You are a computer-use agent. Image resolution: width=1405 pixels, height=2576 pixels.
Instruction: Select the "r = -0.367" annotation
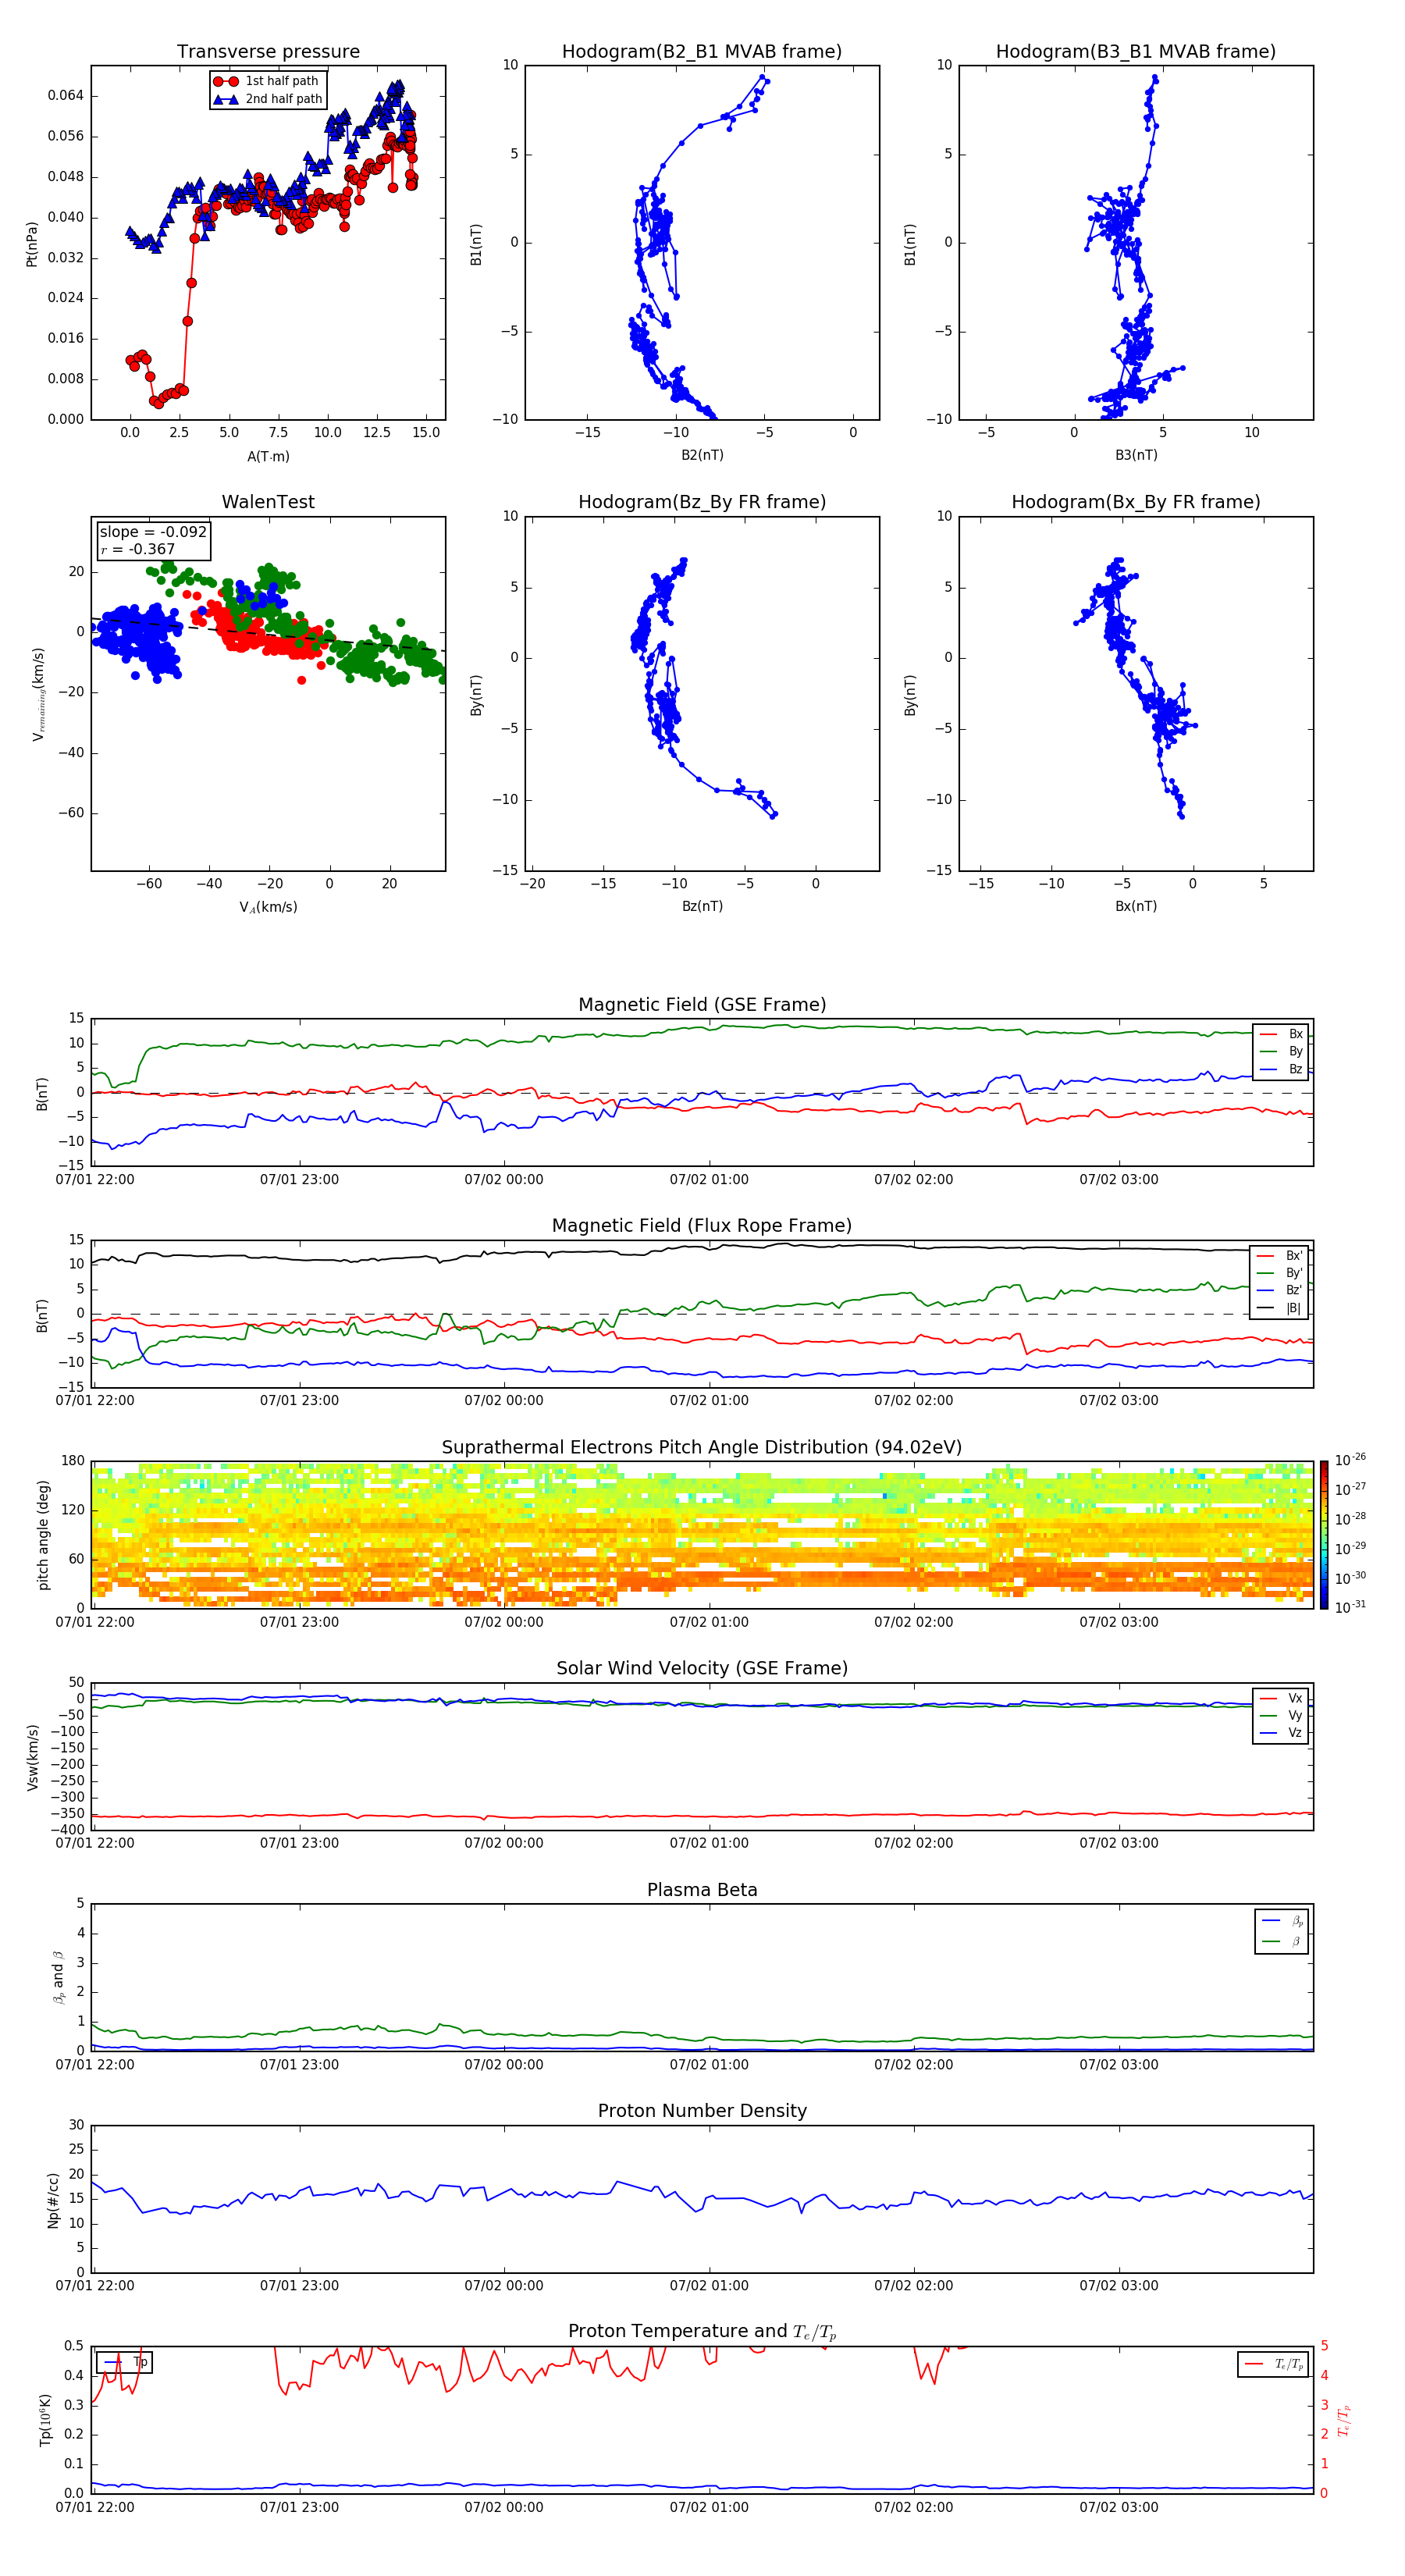click(138, 549)
